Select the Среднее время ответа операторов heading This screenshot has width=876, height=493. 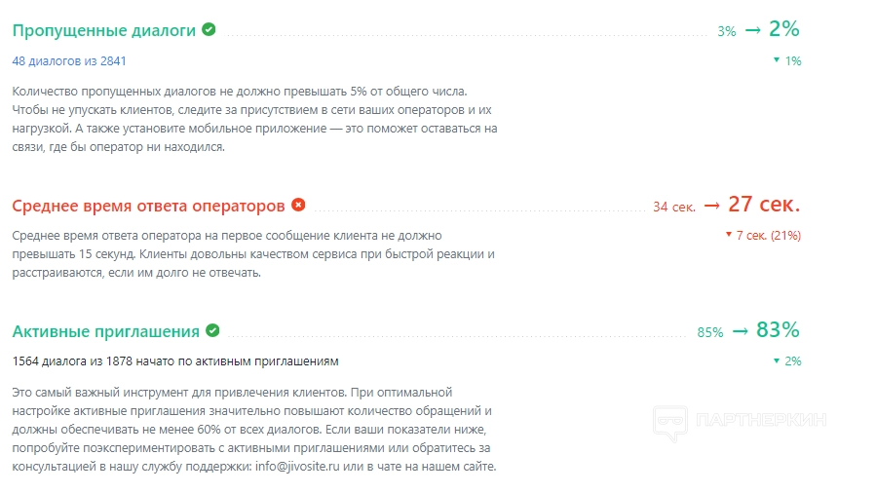click(148, 206)
